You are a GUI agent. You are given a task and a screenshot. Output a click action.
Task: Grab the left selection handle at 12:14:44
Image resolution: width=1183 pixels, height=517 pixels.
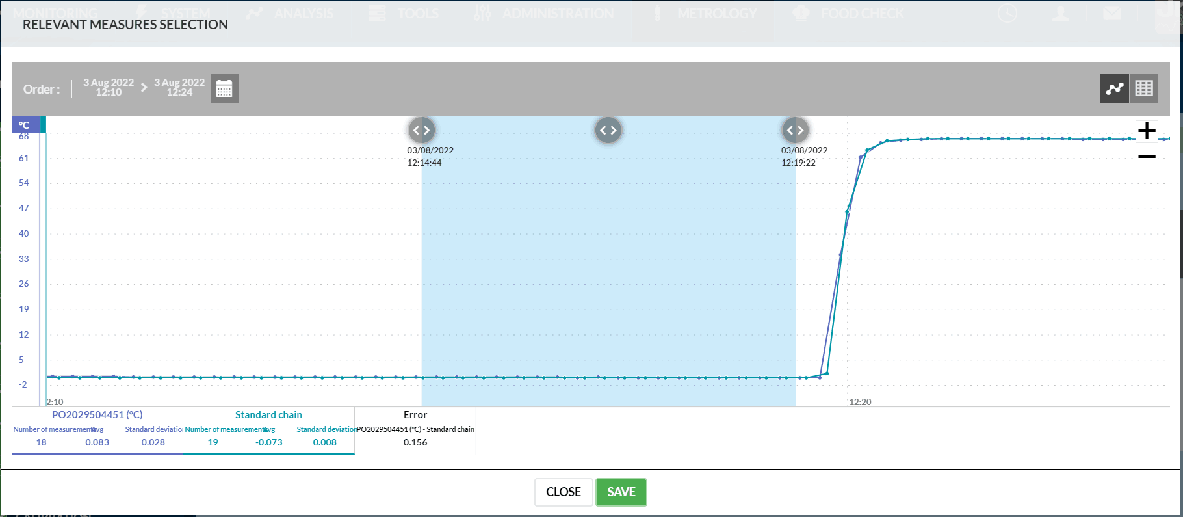point(421,130)
